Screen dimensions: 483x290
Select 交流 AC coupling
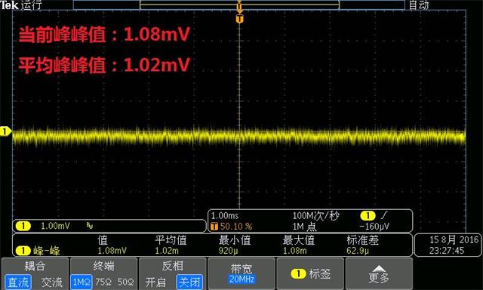(x=52, y=282)
